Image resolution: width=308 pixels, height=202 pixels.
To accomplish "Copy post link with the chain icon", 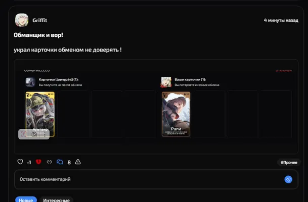I will tap(49, 162).
